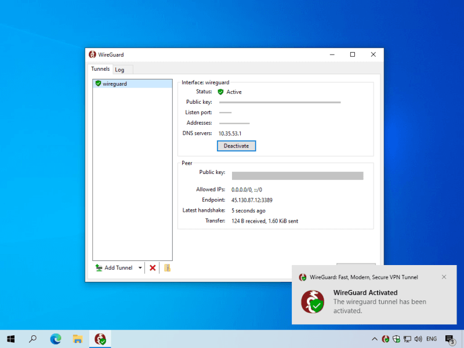The height and width of the screenshot is (348, 464).
Task: Click the peer public key field
Action: (298, 176)
